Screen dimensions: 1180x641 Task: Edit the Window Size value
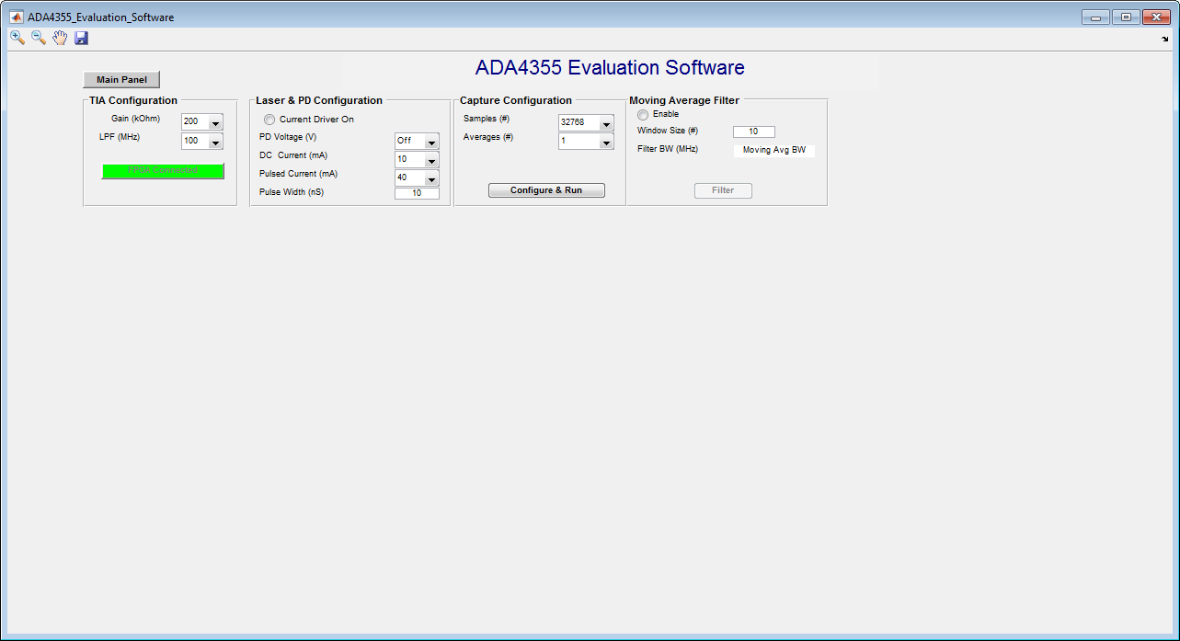(x=753, y=131)
